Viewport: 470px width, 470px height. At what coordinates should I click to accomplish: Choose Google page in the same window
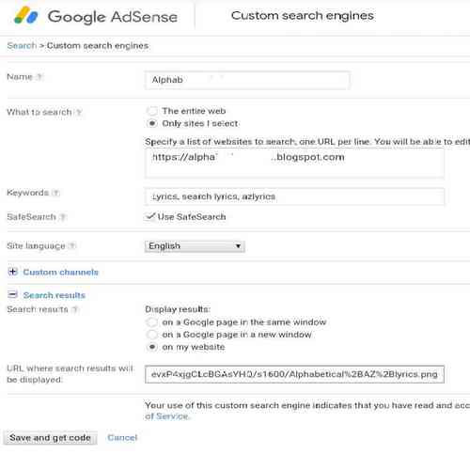(x=152, y=322)
